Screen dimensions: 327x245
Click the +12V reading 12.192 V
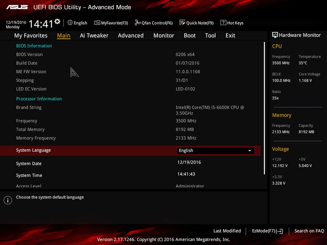(x=280, y=166)
